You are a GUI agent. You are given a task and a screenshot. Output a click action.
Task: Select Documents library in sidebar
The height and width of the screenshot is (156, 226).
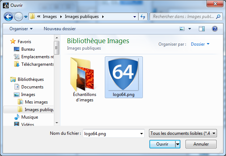pos(32,87)
